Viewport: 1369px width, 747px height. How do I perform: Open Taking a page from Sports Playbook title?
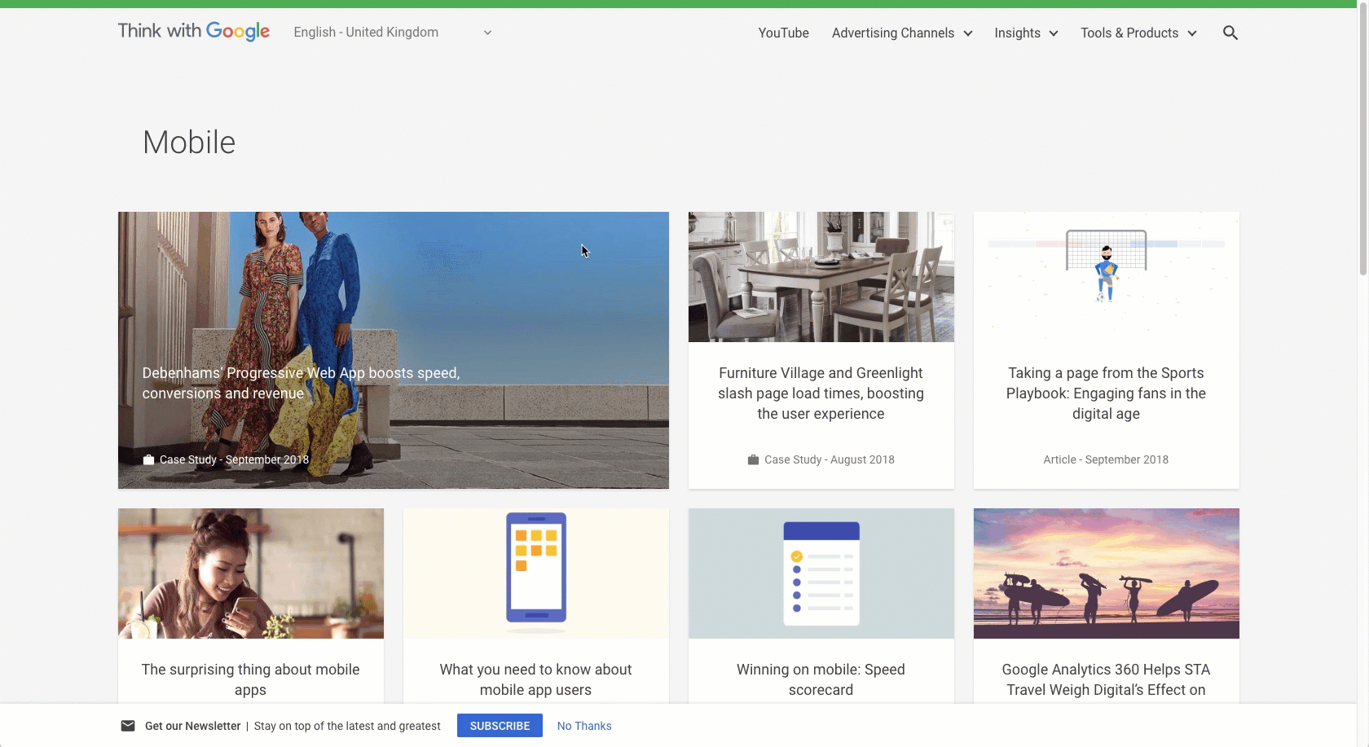tap(1106, 393)
